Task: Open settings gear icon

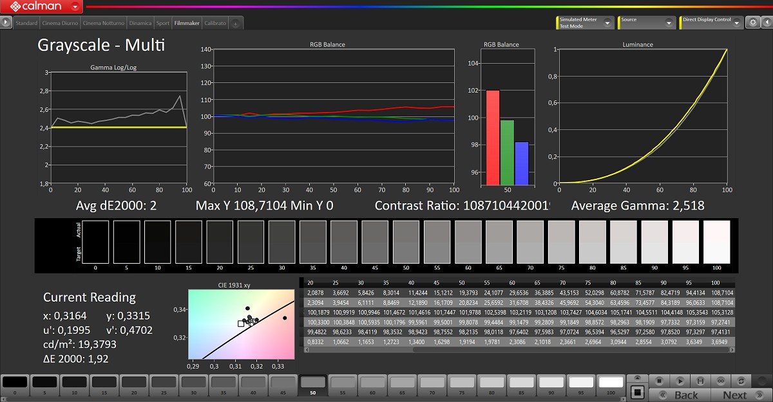Action: [x=753, y=23]
